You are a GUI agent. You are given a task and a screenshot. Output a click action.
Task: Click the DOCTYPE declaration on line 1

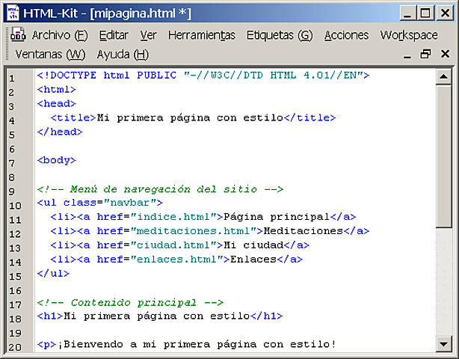coord(203,76)
